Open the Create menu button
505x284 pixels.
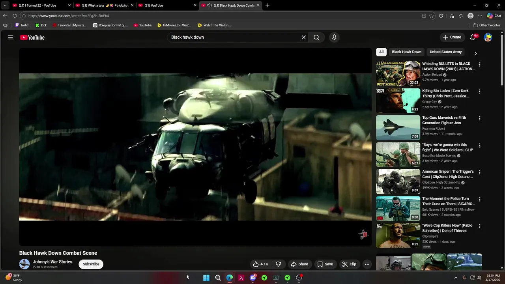452,37
